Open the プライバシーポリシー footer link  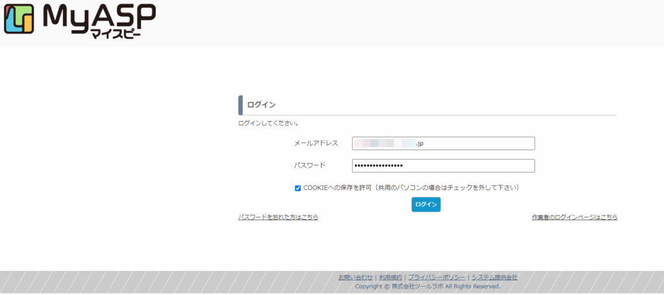tap(436, 278)
